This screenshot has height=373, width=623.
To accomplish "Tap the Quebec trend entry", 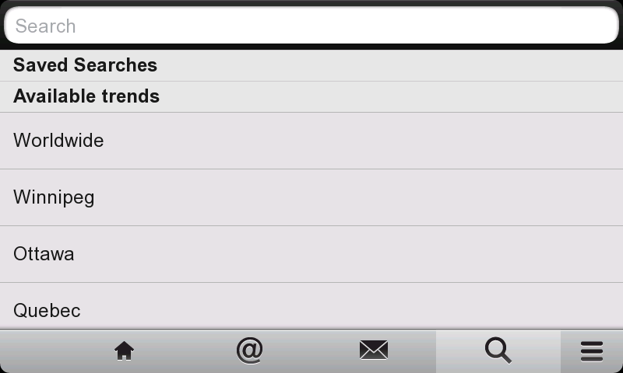I will click(311, 311).
